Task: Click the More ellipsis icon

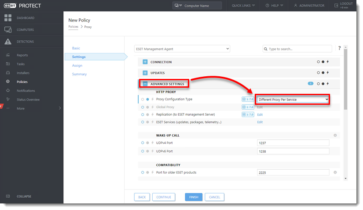Action: click(8, 108)
